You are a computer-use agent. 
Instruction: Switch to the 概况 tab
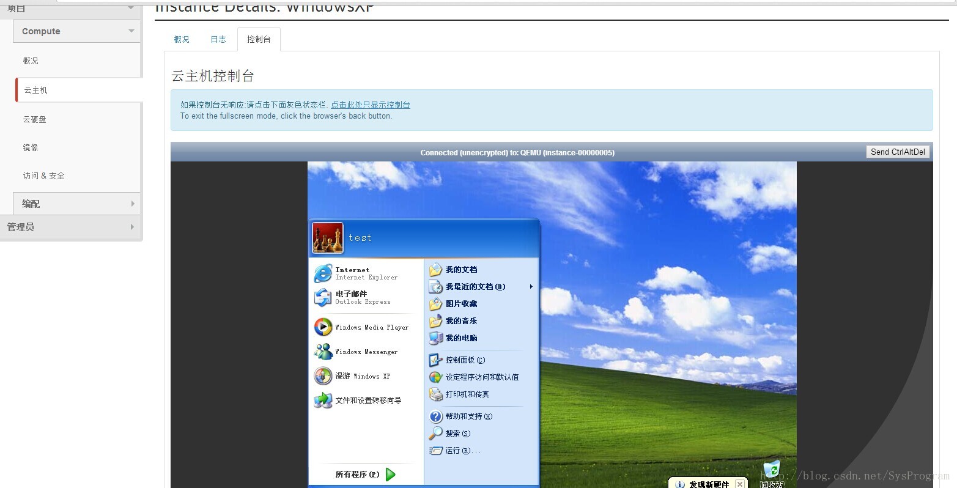(x=182, y=39)
